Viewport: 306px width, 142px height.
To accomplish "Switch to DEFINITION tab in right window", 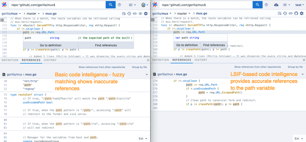I will click(x=161, y=60).
